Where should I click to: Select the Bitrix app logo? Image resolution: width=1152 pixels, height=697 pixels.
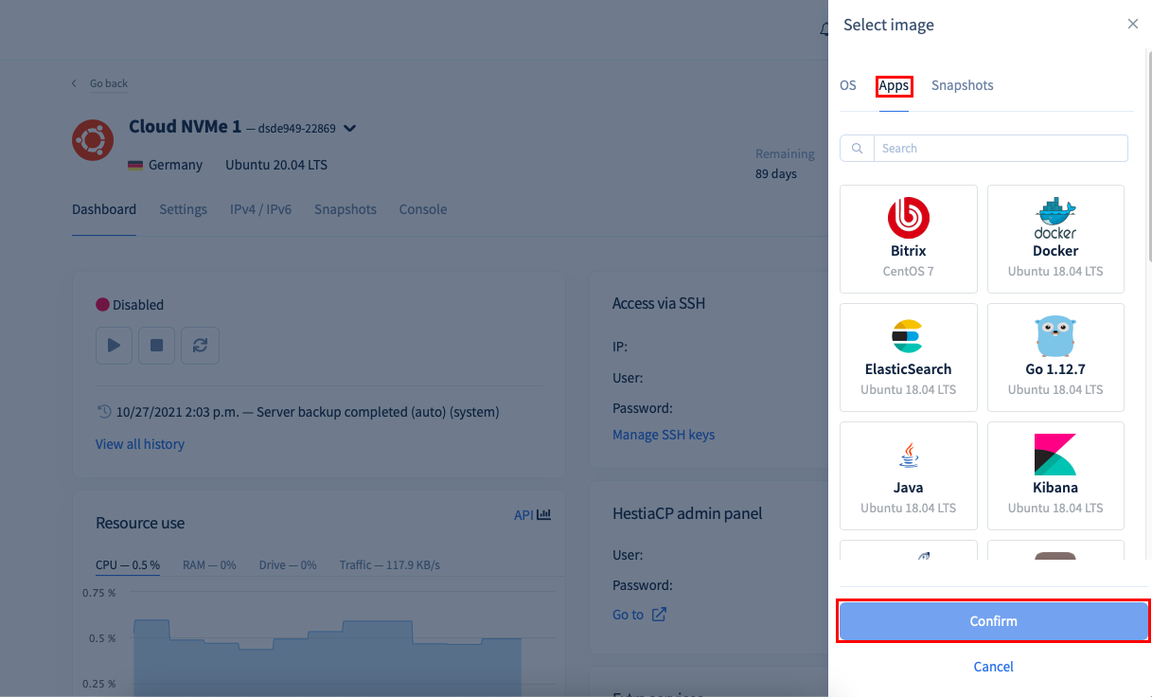(x=909, y=218)
